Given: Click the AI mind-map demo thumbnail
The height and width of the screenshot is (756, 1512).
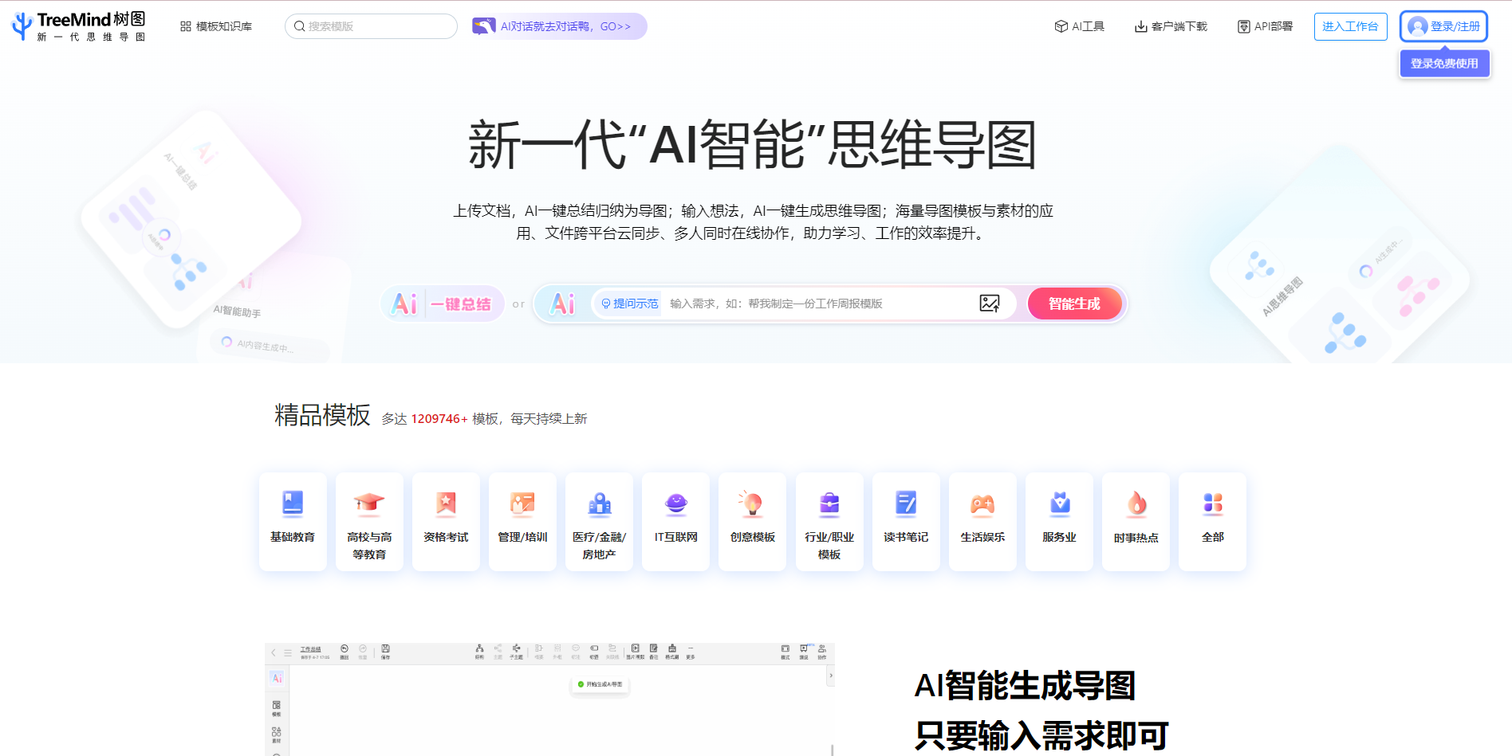Looking at the screenshot, I should pyautogui.click(x=550, y=697).
